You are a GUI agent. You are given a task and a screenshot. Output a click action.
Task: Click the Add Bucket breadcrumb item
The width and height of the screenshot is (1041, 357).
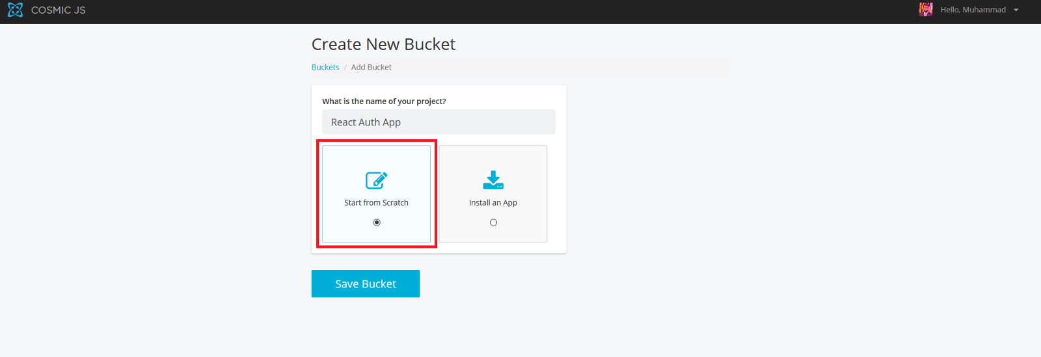point(372,68)
